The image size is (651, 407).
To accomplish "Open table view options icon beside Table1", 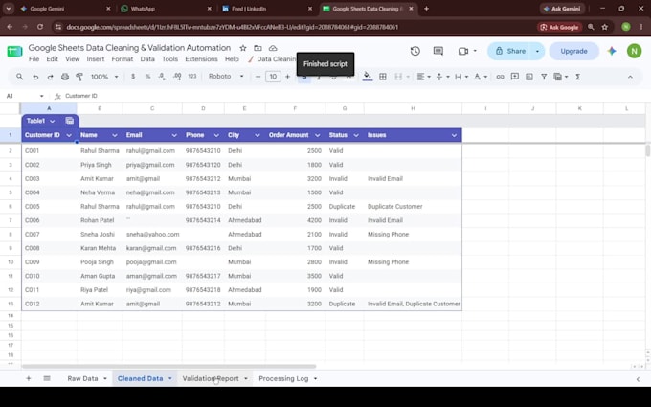I will (69, 121).
